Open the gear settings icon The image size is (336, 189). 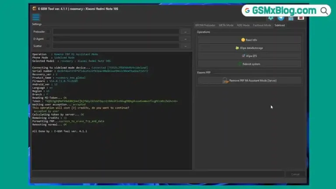pyautogui.click(x=271, y=18)
